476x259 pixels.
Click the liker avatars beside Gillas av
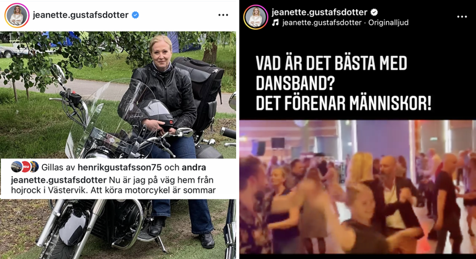point(25,167)
